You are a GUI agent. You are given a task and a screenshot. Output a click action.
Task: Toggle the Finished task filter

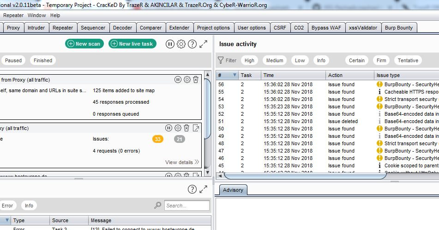point(43,60)
